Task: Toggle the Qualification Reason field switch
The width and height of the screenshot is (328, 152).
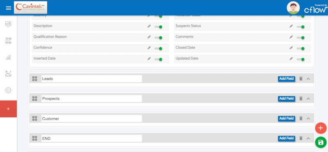Action: pyautogui.click(x=158, y=38)
